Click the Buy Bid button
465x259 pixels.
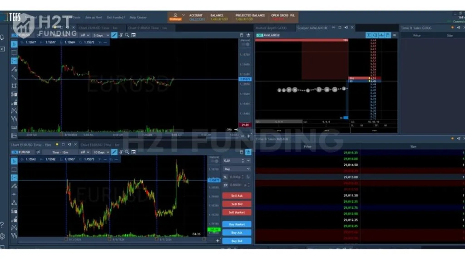pos(237,241)
